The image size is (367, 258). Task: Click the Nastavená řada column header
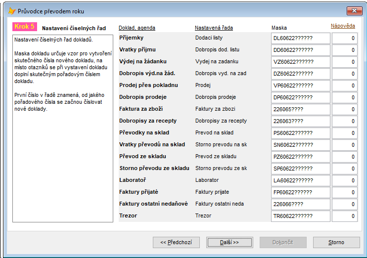pos(214,28)
